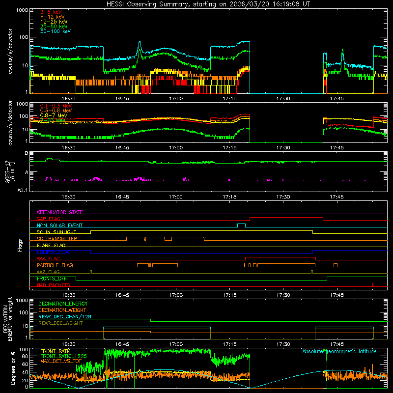Click the FRONT_RATIO_1225 legend label
Viewport: 393px width, 393px height.
[63, 356]
